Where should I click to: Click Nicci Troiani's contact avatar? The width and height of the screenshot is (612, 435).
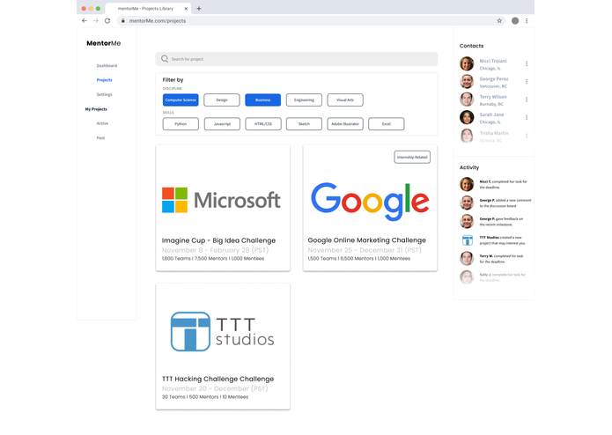tap(467, 63)
